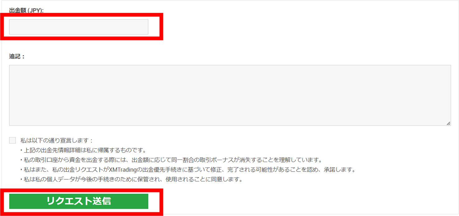
Task: Tick the 私は以下の通り宣言します checkbox
Action: point(12,140)
